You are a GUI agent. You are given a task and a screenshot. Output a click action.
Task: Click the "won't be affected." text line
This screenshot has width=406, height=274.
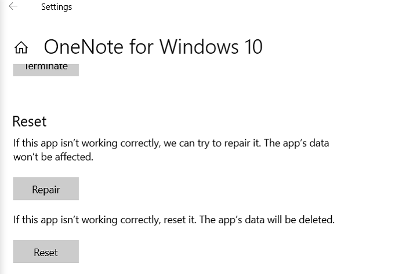53,156
